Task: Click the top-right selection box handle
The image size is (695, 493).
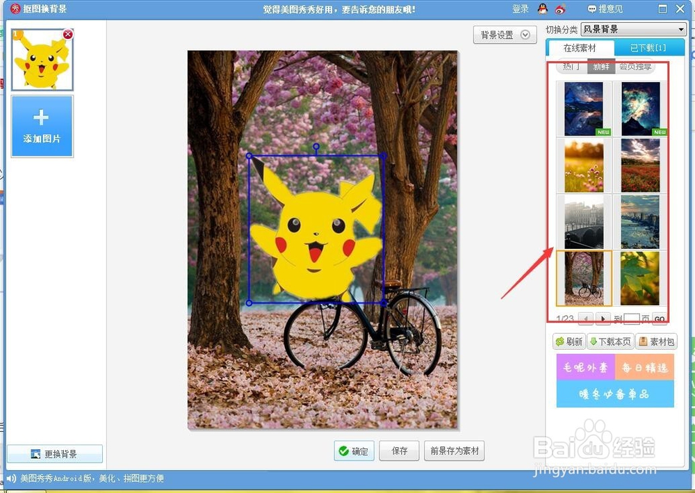Action: click(x=384, y=156)
